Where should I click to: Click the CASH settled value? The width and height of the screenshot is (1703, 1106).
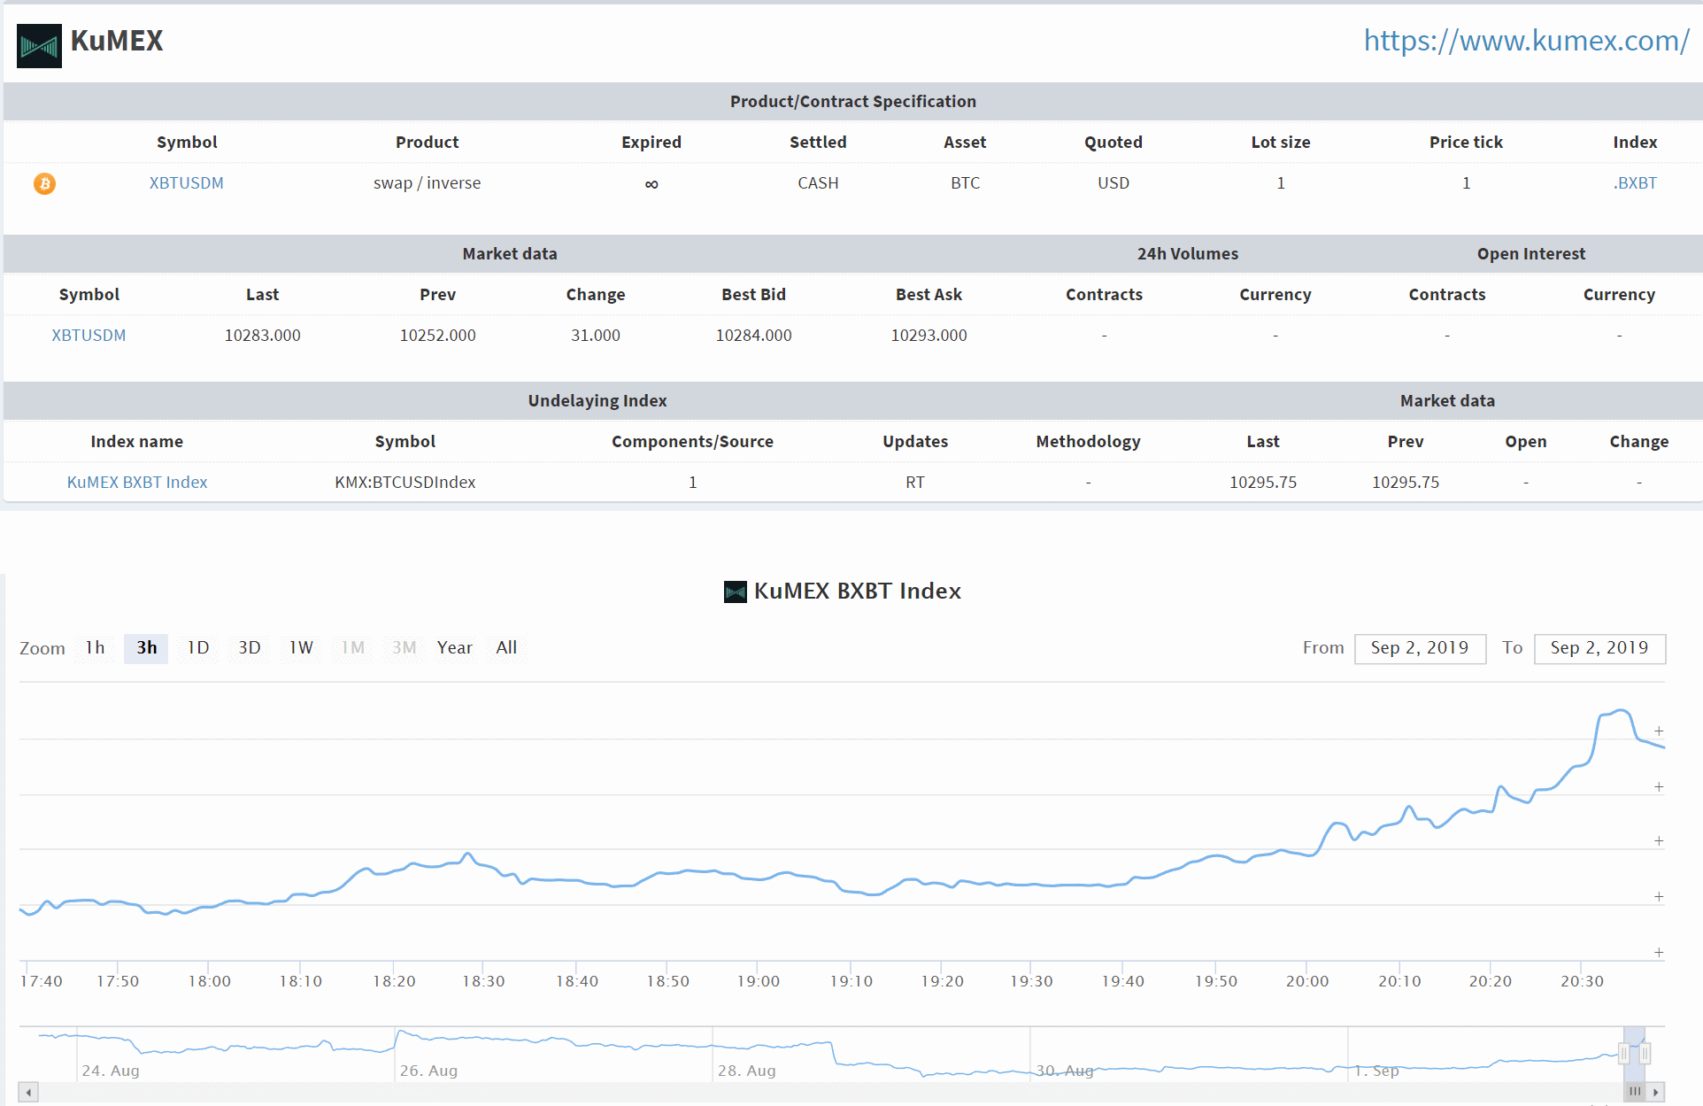[818, 183]
